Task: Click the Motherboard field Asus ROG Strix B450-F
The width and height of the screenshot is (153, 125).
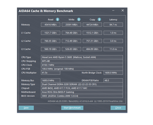Action: [x=82, y=92]
